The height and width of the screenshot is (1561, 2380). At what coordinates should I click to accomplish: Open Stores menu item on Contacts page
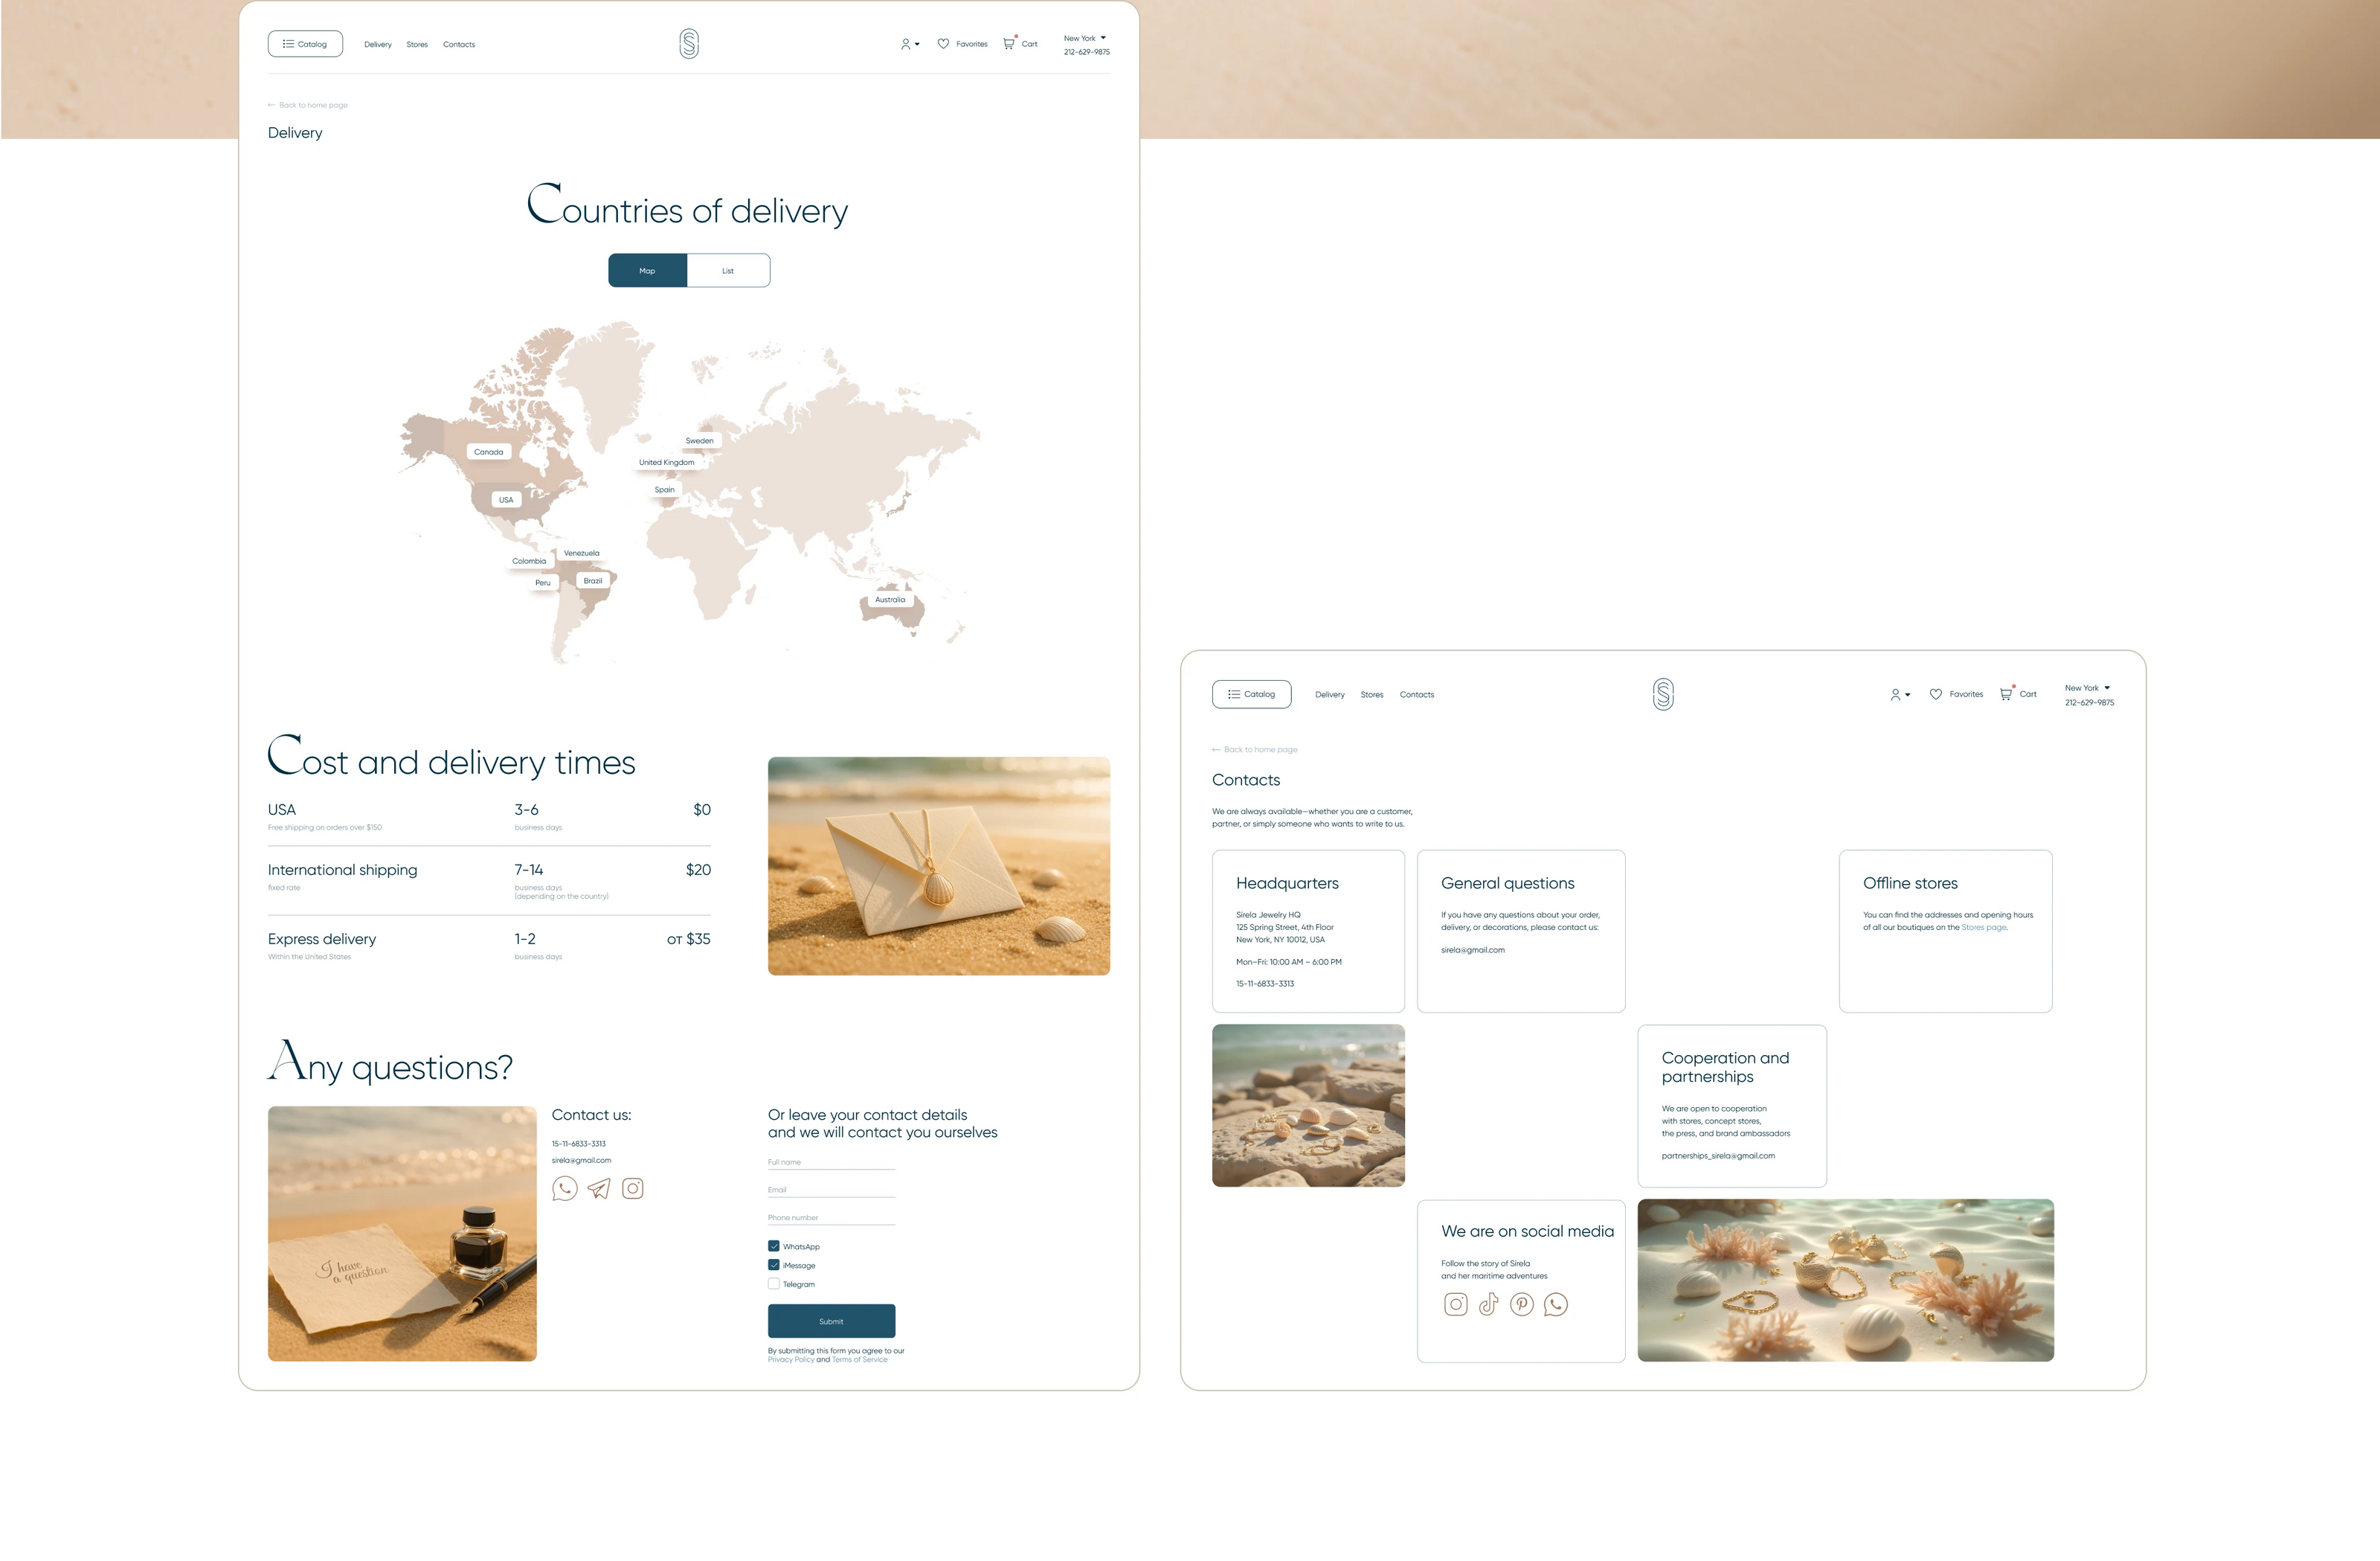click(1372, 694)
